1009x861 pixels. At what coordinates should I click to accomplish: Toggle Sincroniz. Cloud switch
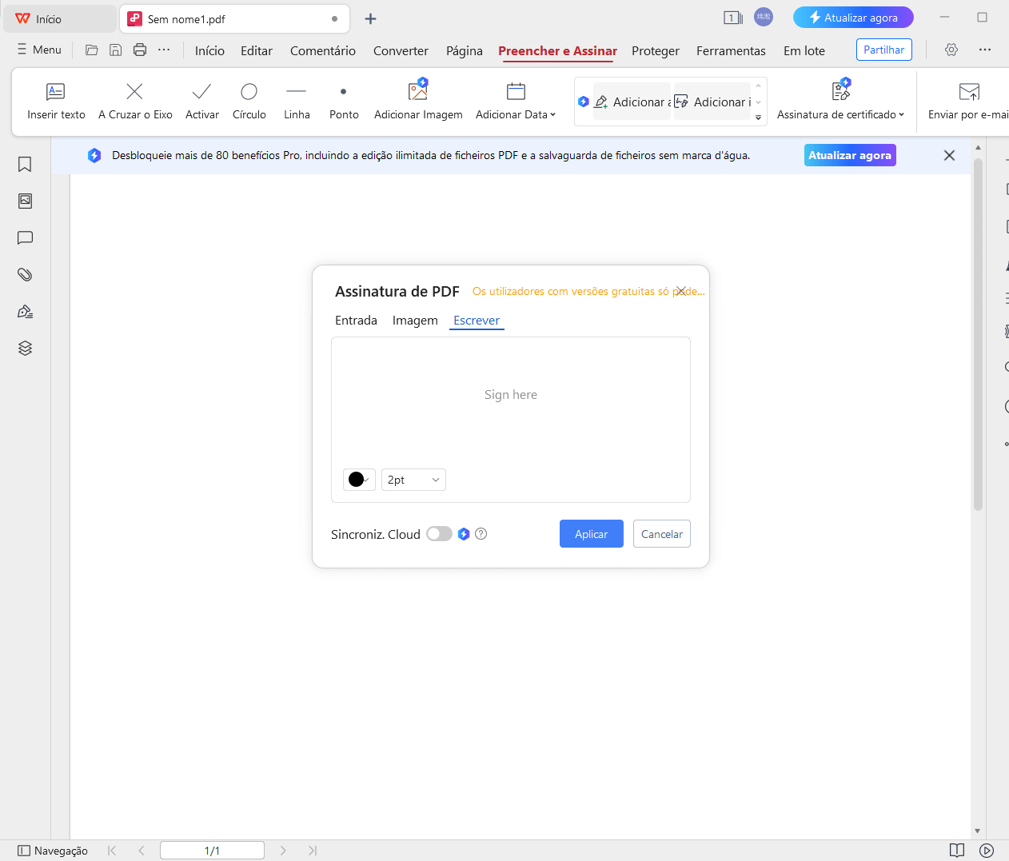439,534
